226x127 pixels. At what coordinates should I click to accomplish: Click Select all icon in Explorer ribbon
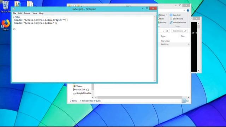(x=171, y=15)
